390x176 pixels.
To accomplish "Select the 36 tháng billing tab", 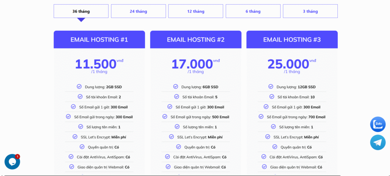I will point(81,11).
